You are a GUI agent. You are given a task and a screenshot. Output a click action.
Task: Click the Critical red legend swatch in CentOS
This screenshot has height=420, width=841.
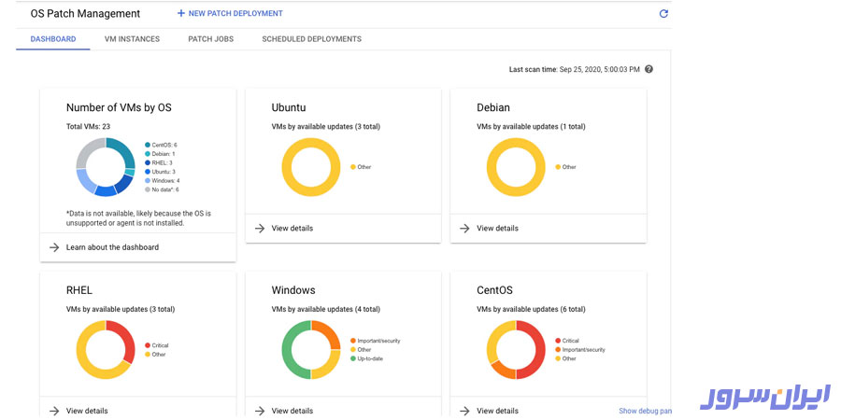tap(558, 341)
